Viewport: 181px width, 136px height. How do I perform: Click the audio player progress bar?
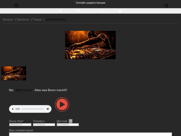click(x=33, y=109)
